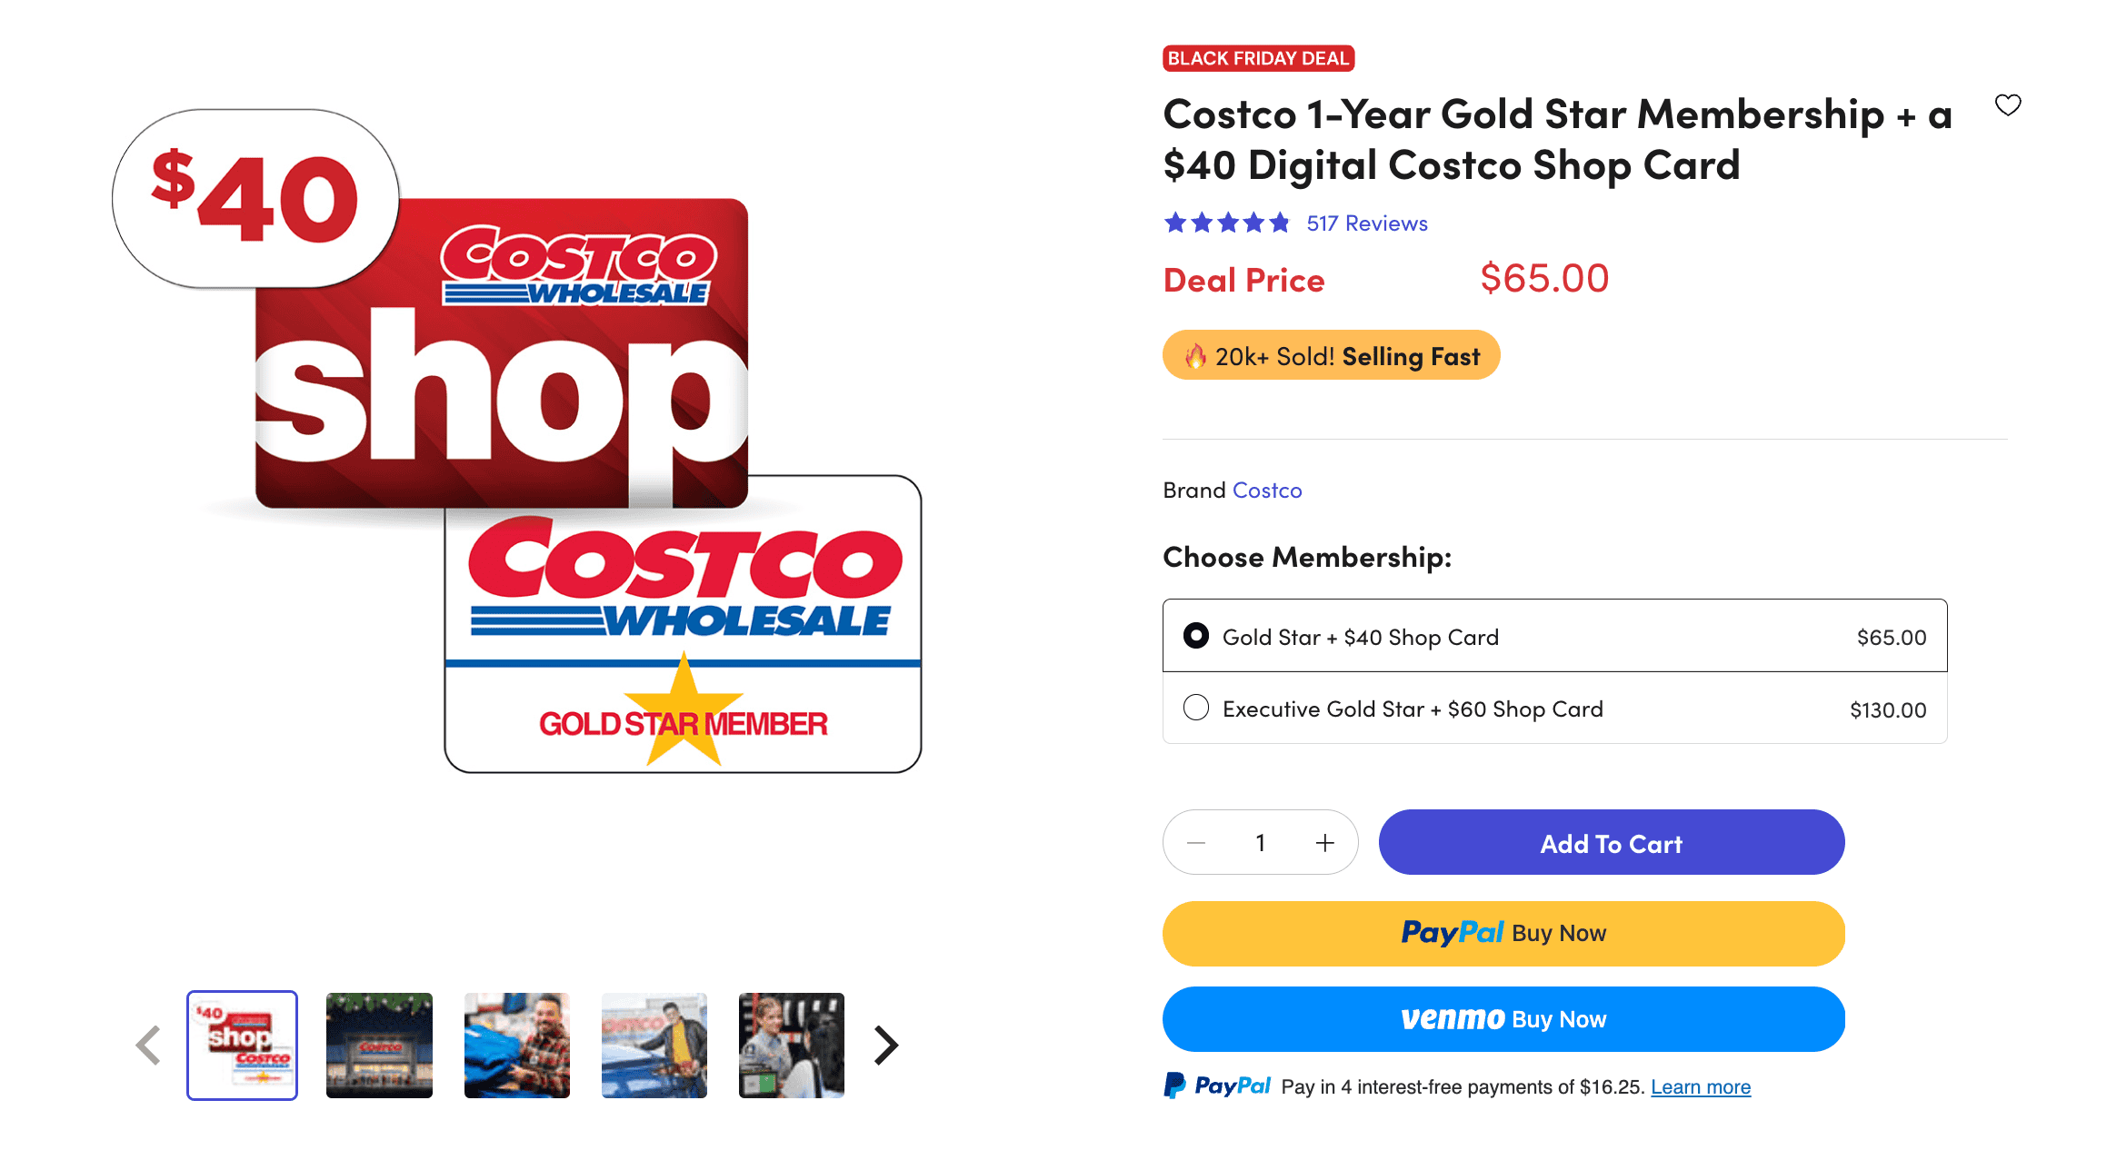Click the five-star rating icons
The width and height of the screenshot is (2107, 1150).
(1226, 222)
